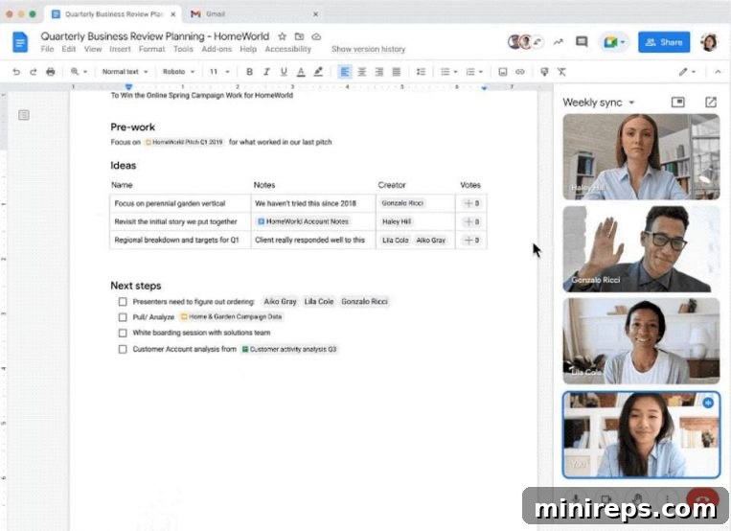The width and height of the screenshot is (731, 531).
Task: Align text left
Action: (x=345, y=71)
